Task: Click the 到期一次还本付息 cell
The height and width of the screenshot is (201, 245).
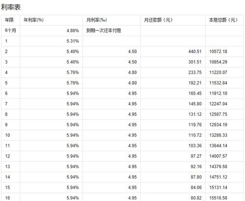Action: (x=104, y=30)
